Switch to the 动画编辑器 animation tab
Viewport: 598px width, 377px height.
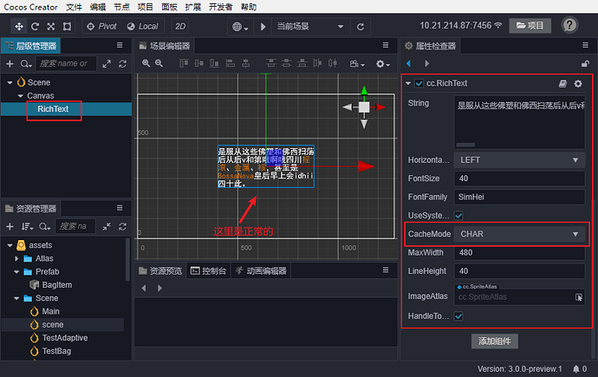(261, 270)
